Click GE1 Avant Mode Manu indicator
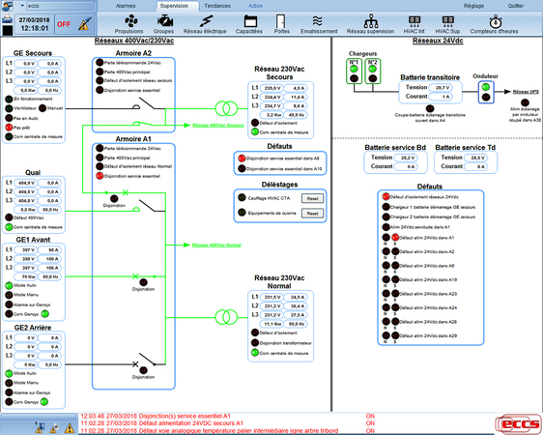Image resolution: width=543 pixels, height=435 pixels. (9, 295)
